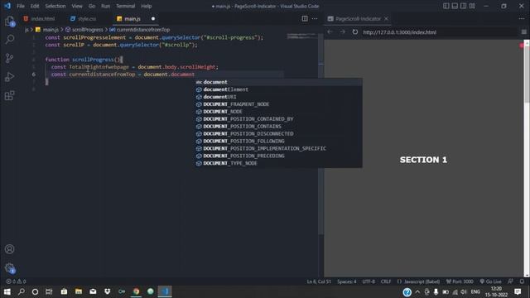Open the View menu
530x298 pixels.
coord(77,6)
